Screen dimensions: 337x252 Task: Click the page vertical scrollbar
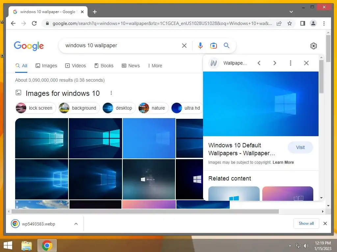[x=328, y=49]
